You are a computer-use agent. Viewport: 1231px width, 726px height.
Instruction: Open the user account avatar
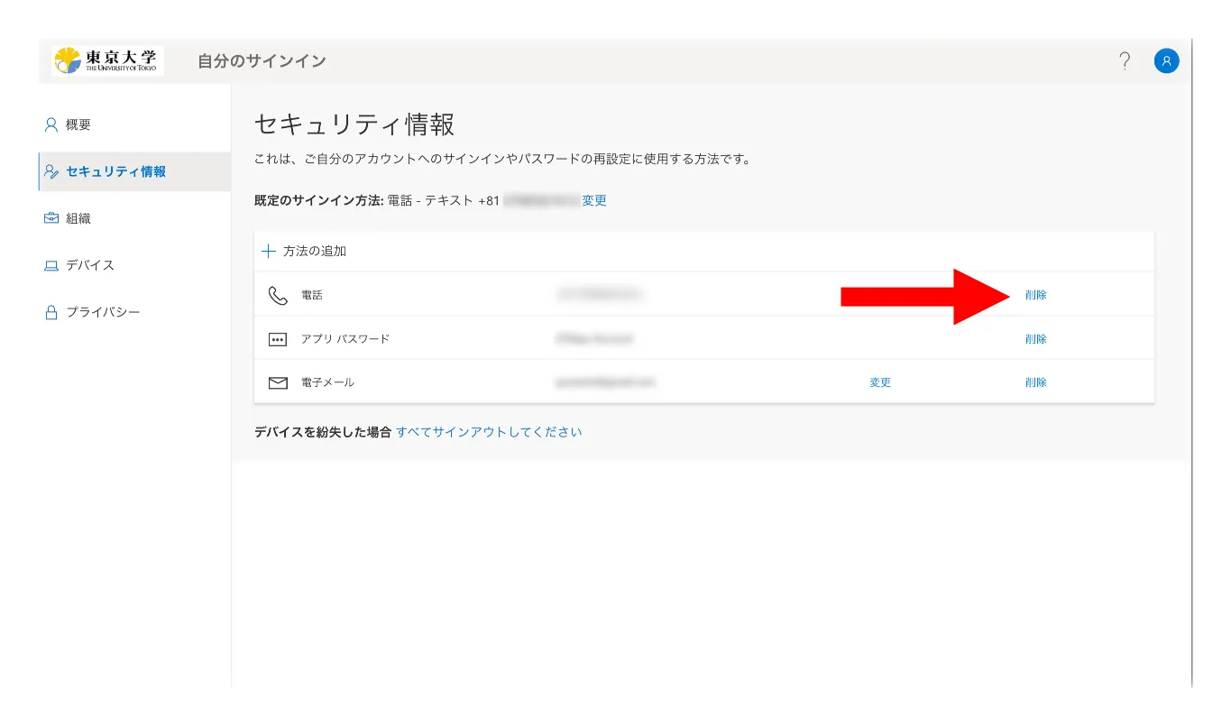tap(1166, 60)
